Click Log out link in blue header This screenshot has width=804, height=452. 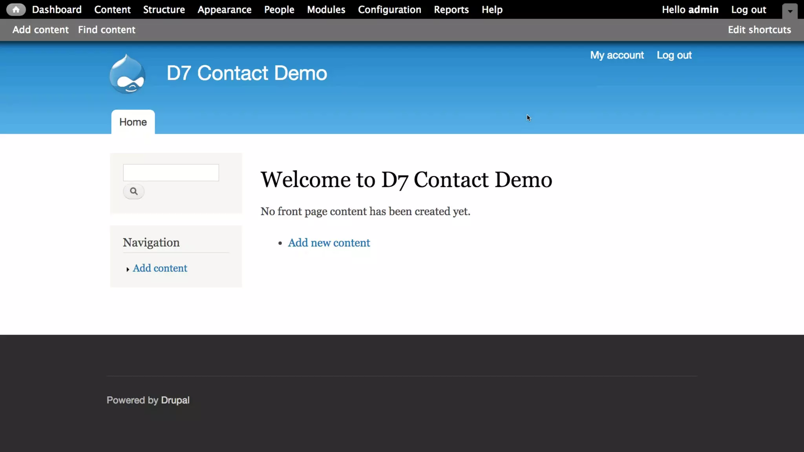pos(674,55)
